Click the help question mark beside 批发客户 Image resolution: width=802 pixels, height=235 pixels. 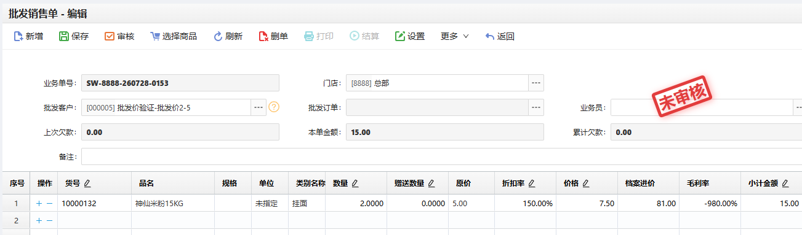tap(274, 107)
